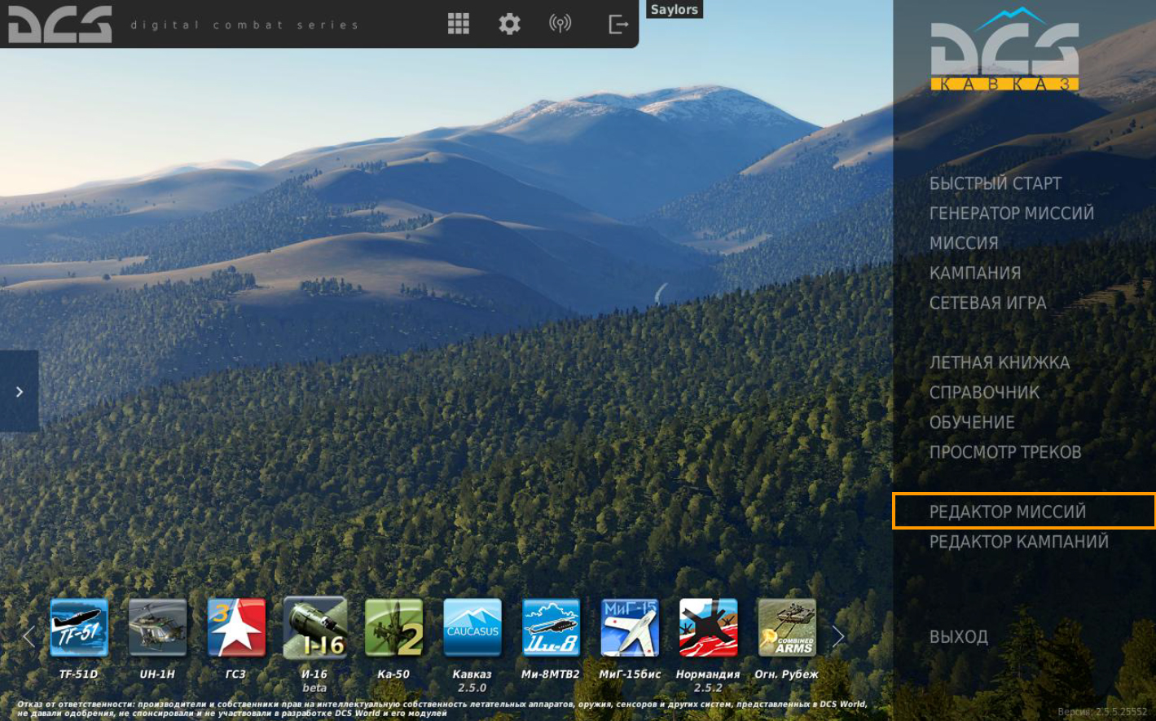This screenshot has height=721, width=1156.
Task: Open settings with the gear icon
Action: (x=509, y=24)
